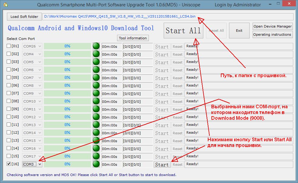Click the green status light in row 01
The image size is (298, 183).
pos(96,46)
